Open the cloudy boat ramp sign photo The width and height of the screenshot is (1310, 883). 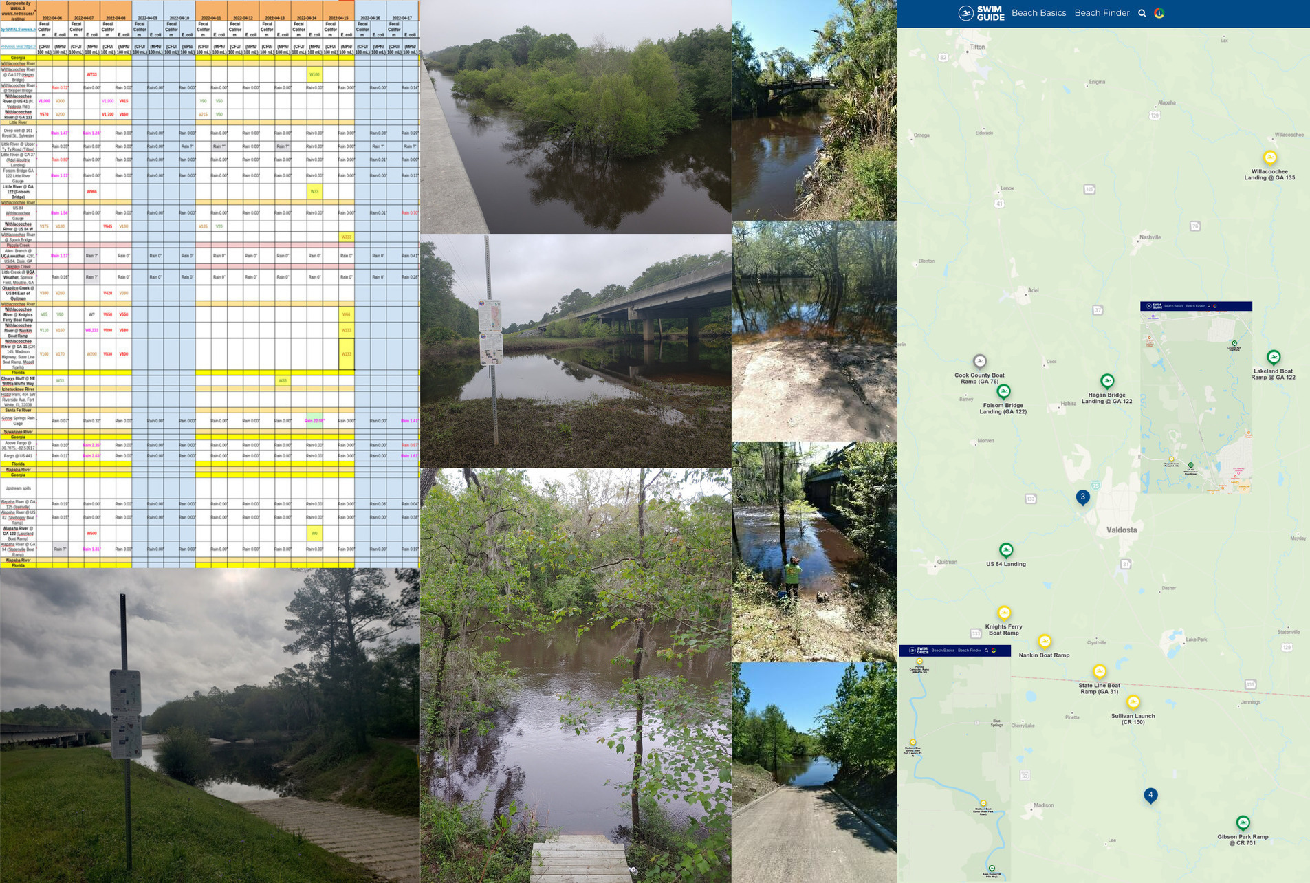point(210,726)
